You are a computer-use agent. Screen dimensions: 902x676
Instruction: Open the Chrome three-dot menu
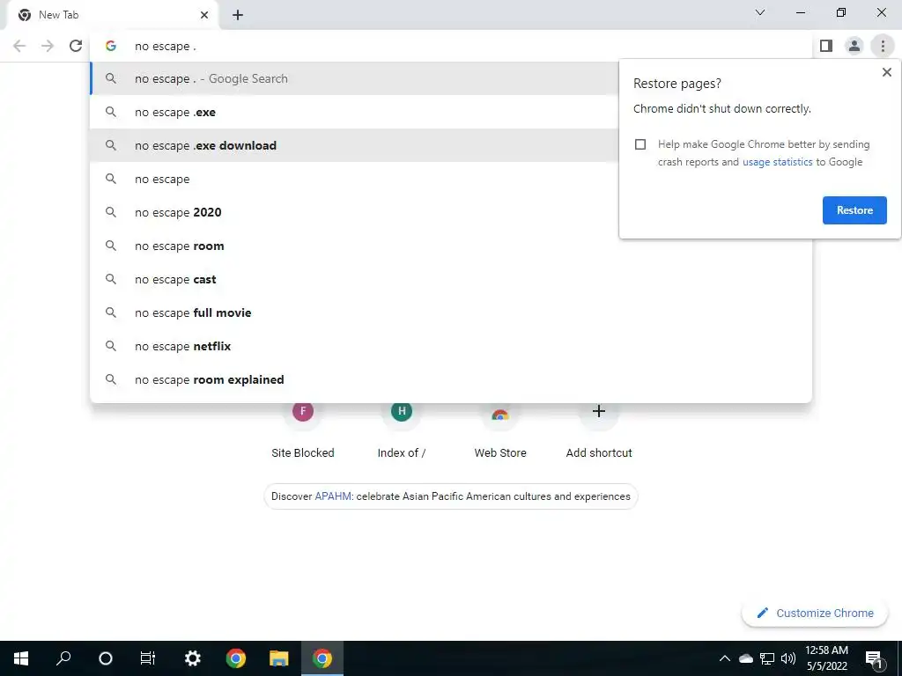883,46
